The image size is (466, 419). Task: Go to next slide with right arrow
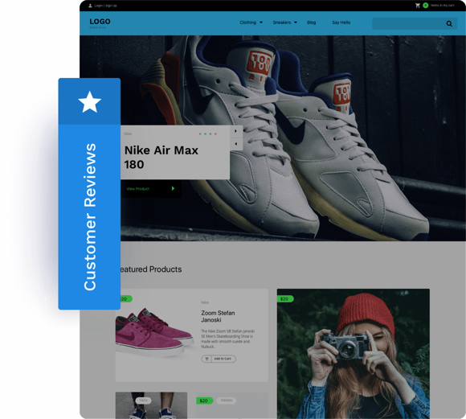pyautogui.click(x=236, y=131)
